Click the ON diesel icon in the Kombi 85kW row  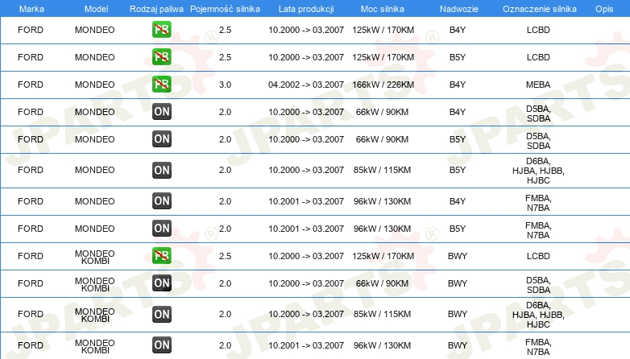(161, 314)
